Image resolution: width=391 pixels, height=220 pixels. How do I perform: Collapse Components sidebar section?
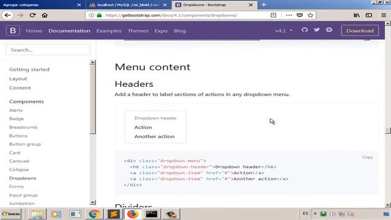(x=26, y=101)
